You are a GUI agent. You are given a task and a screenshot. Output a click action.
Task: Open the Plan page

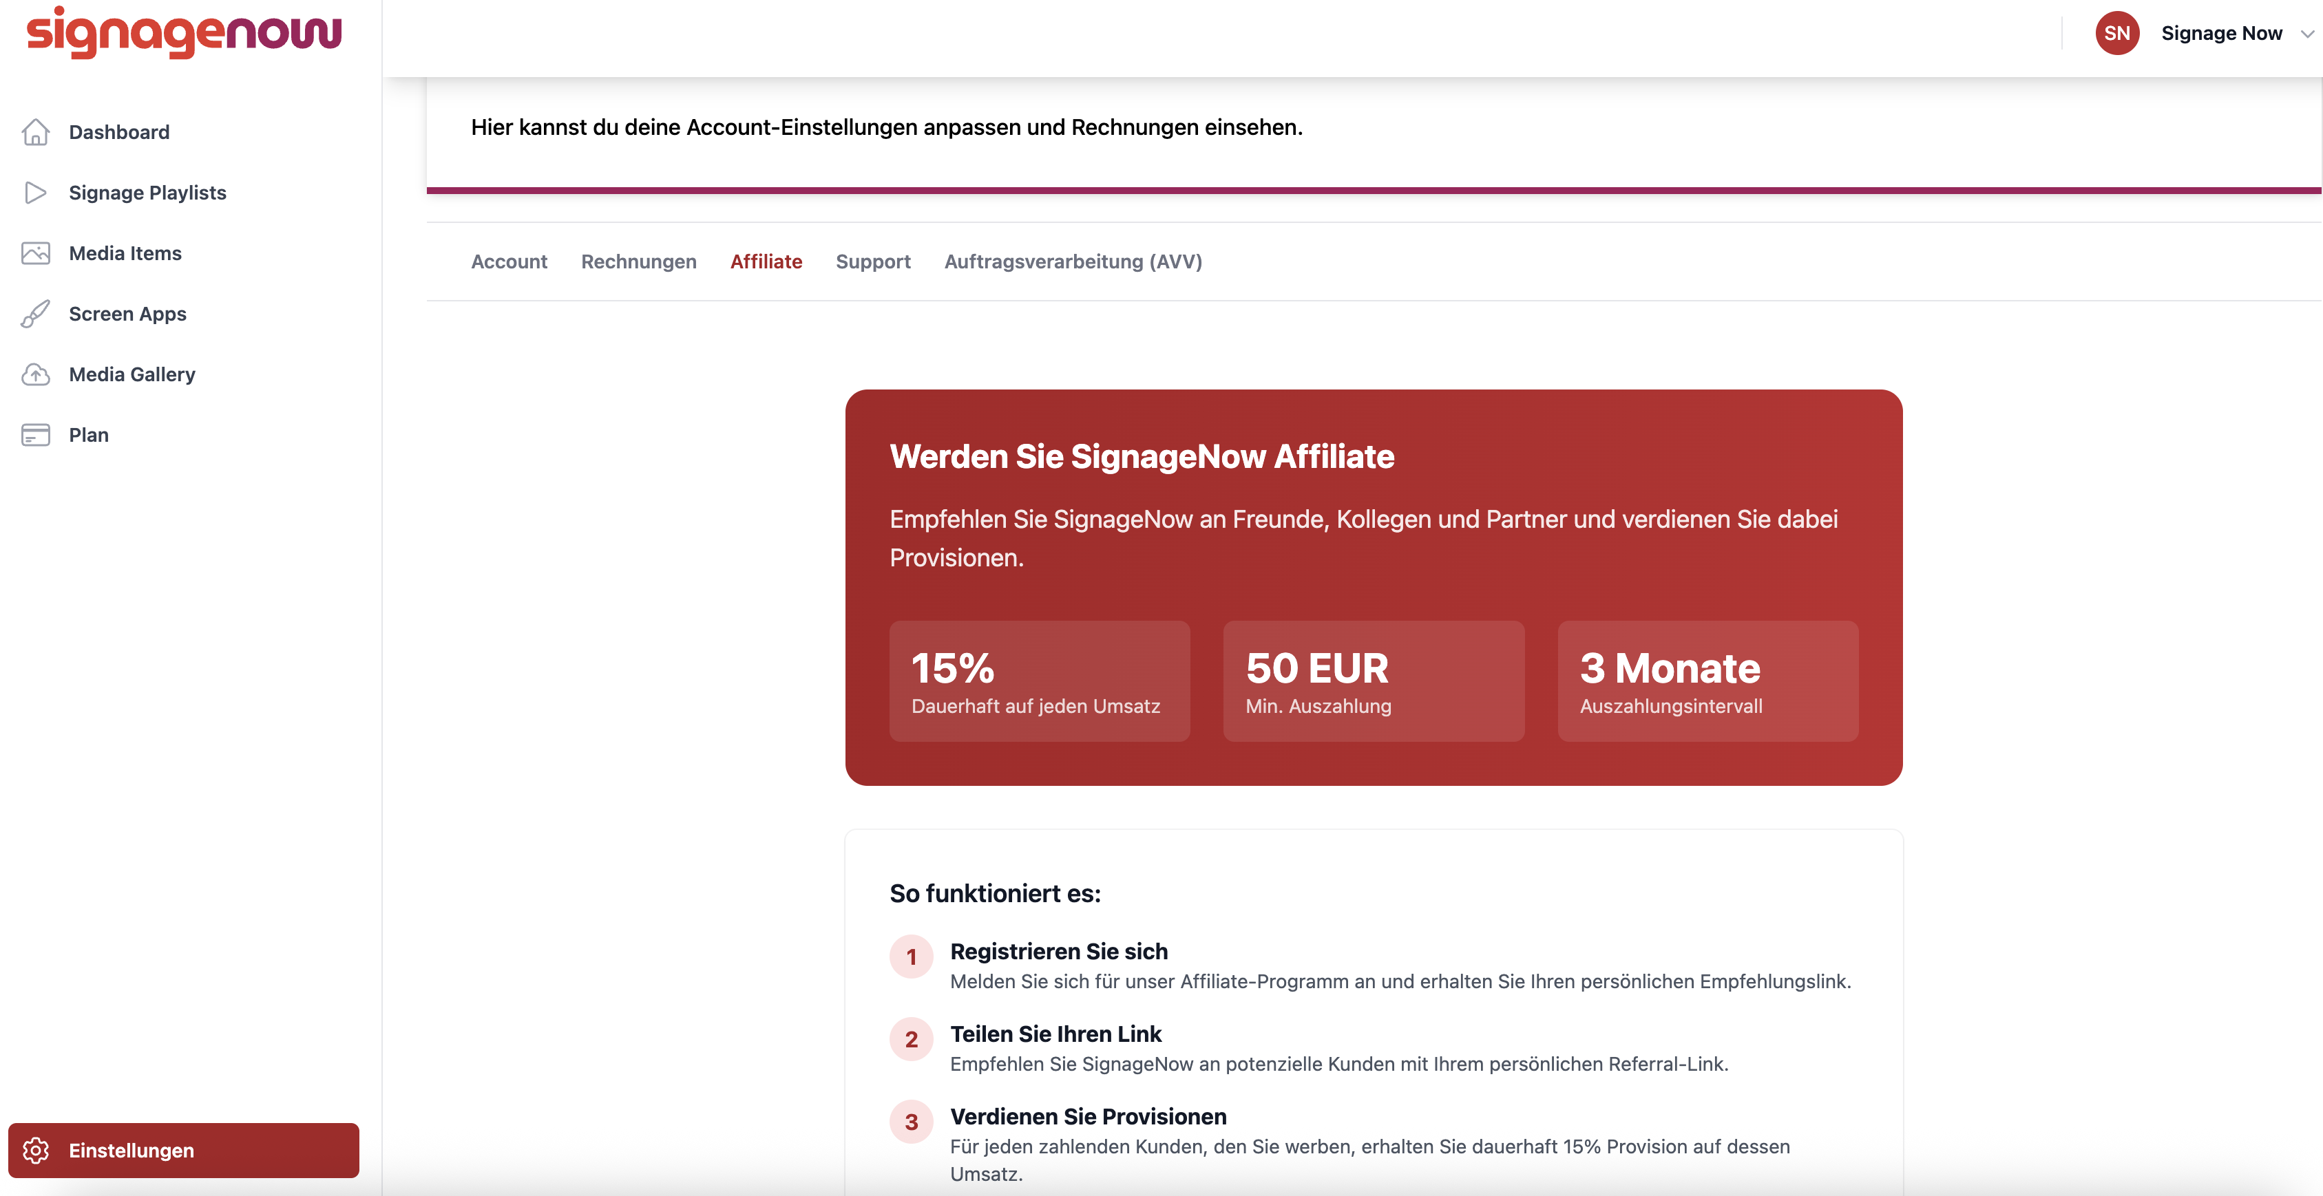click(184, 434)
